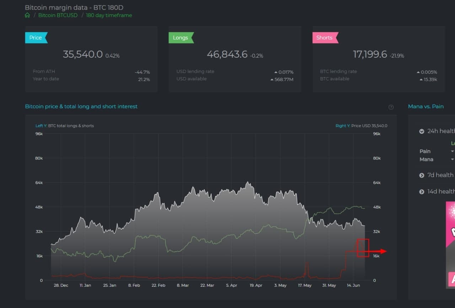Viewport: 455px width, 308px height.
Task: Click the Year to date label
Action: (x=46, y=79)
